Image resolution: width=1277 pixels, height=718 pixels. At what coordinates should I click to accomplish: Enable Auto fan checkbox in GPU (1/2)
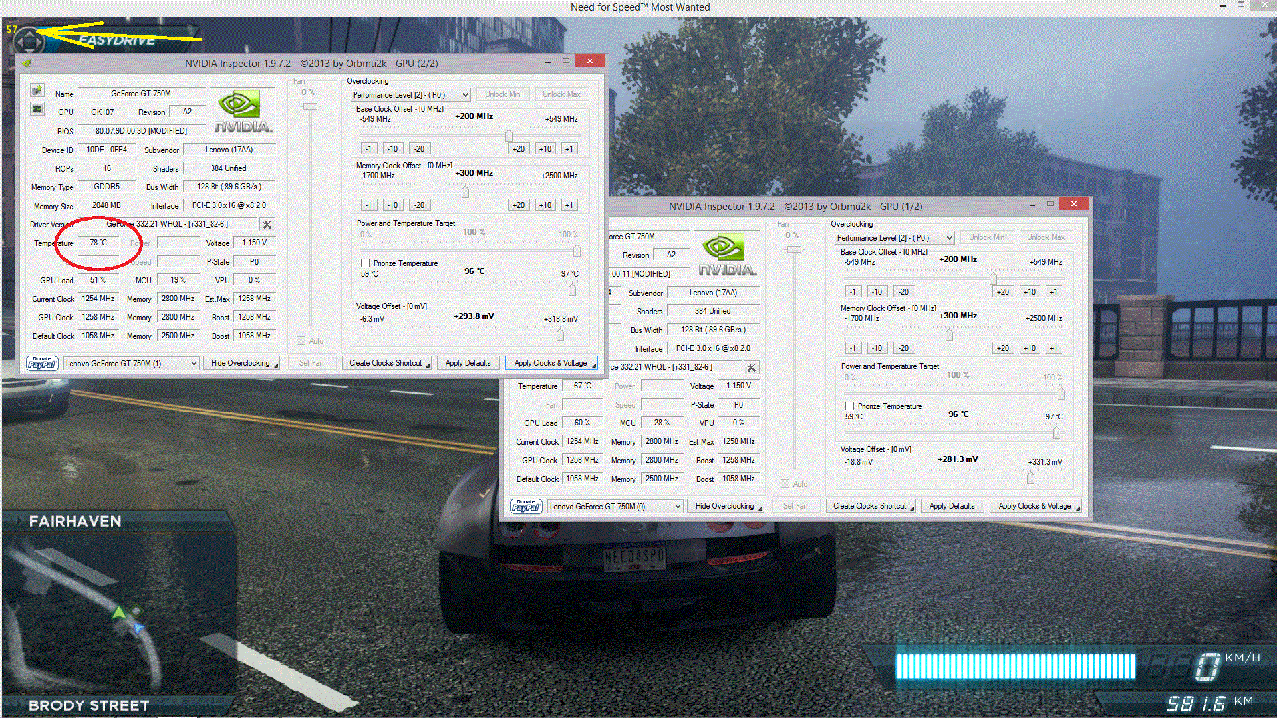[x=785, y=484]
